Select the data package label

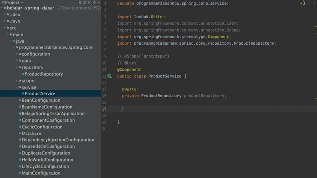[x=26, y=61]
